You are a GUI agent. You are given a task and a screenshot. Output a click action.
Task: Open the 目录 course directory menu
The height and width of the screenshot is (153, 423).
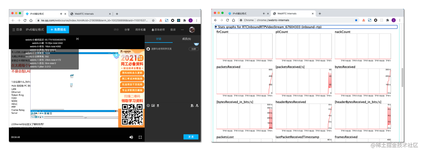(17, 30)
